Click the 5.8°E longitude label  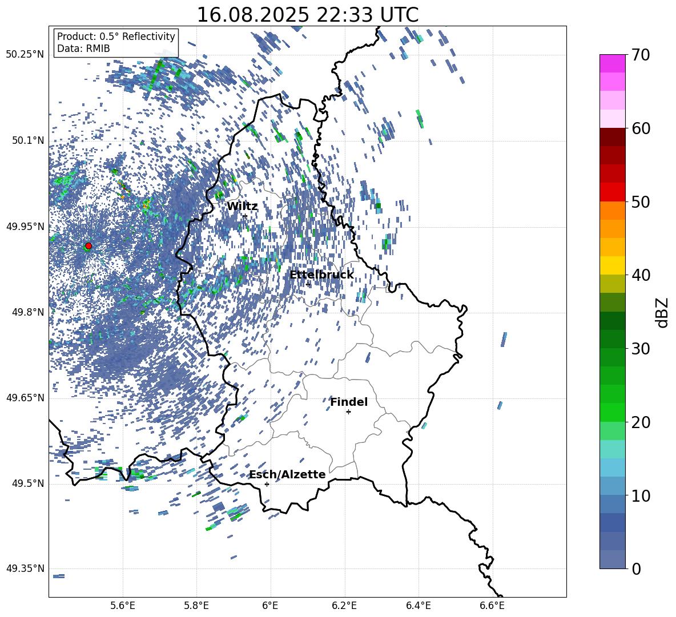(x=196, y=606)
